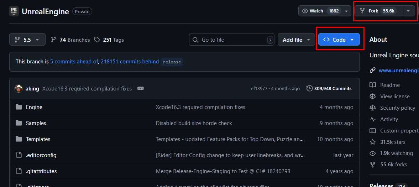
Task: Click aking's user avatar
Action: pyautogui.click(x=19, y=89)
